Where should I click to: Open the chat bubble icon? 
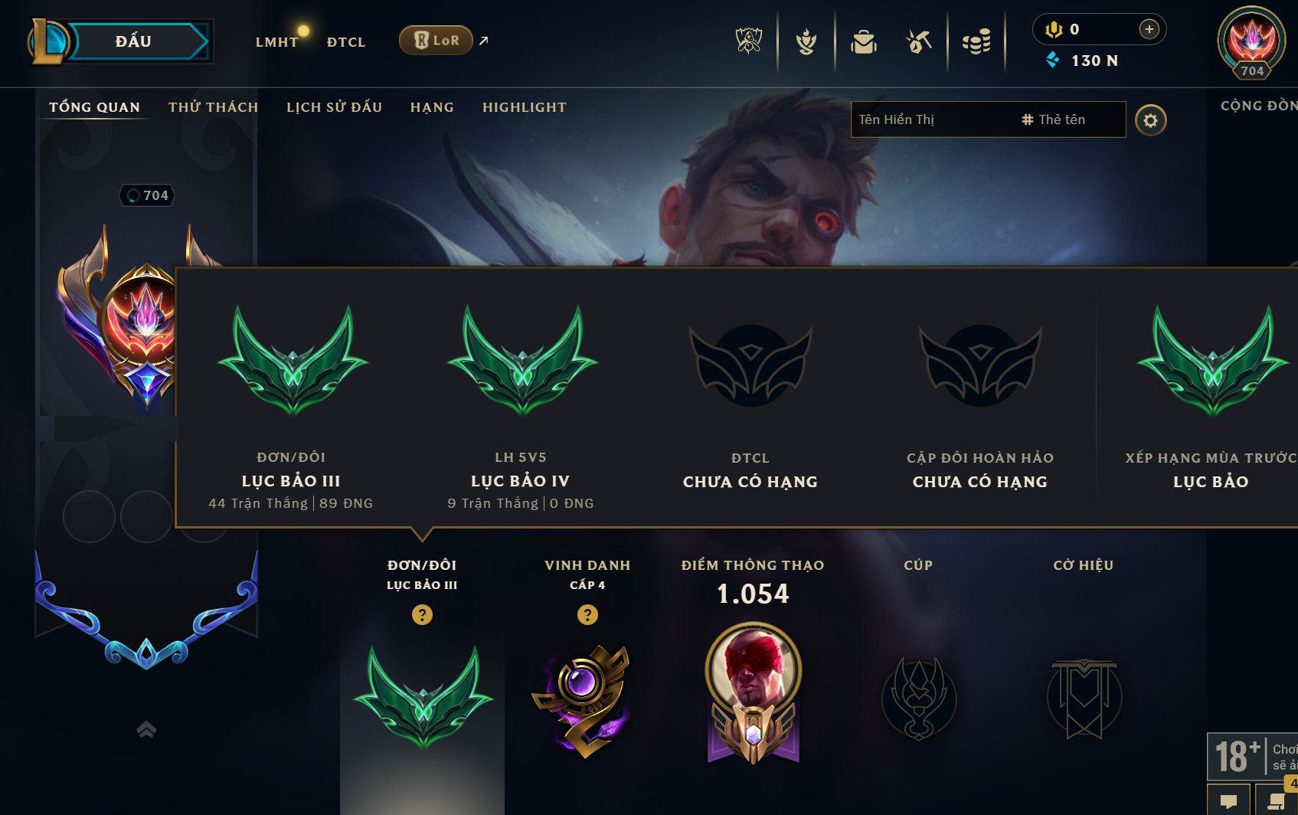pos(1228,800)
